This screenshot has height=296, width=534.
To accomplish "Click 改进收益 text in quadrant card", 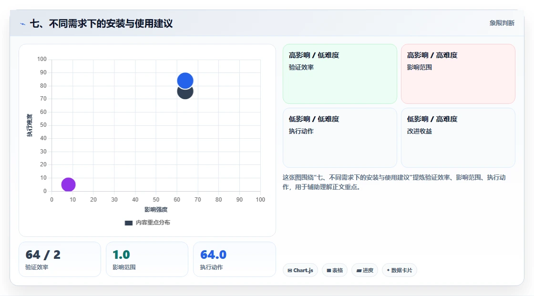I will coord(419,131).
